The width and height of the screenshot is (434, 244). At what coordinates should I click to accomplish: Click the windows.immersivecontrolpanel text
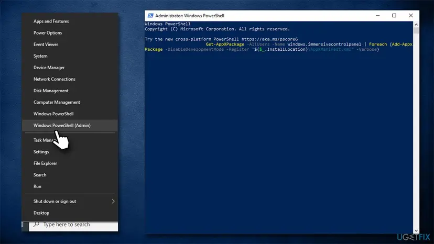click(x=324, y=45)
